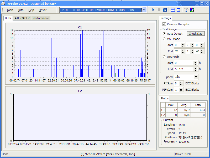Open the Tools menu
The width and height of the screenshot is (210, 158).
[x=10, y=10]
